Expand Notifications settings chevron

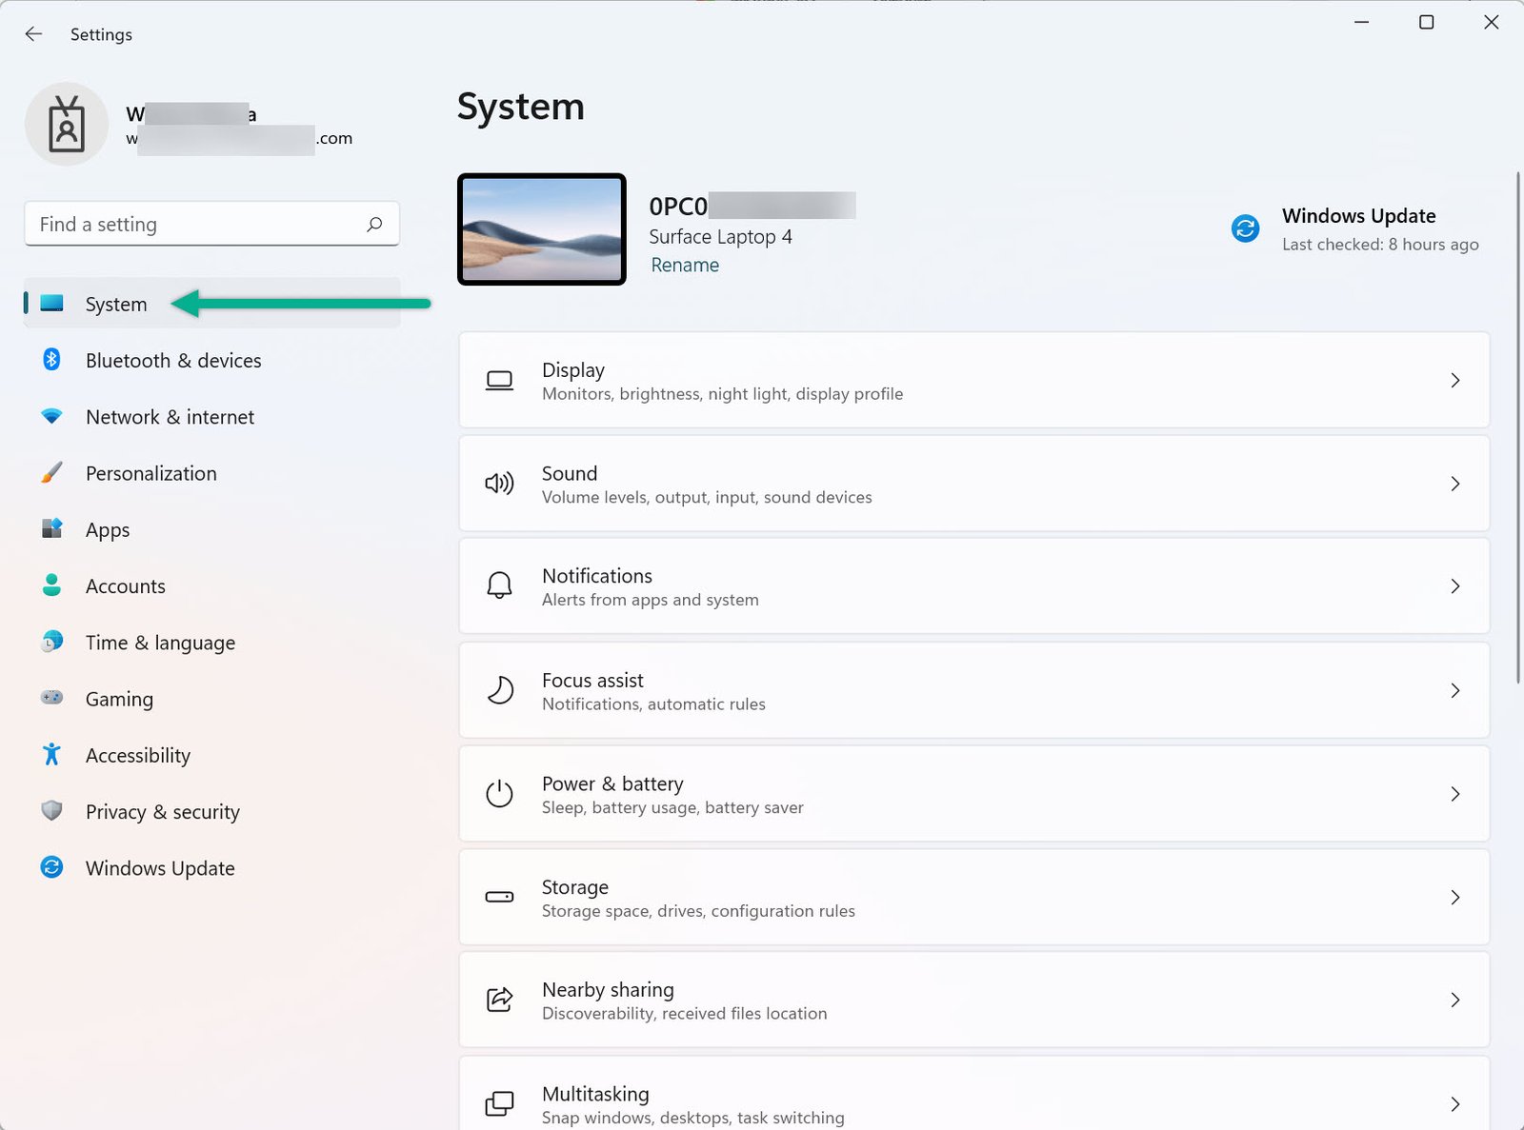click(x=1454, y=586)
